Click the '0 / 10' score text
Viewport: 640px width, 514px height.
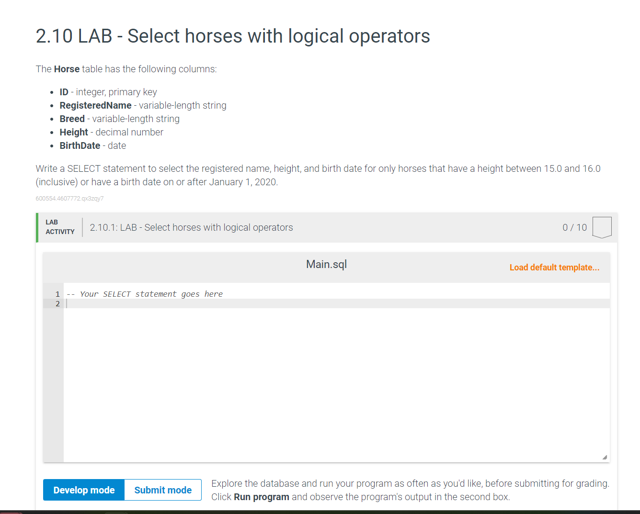(x=574, y=227)
